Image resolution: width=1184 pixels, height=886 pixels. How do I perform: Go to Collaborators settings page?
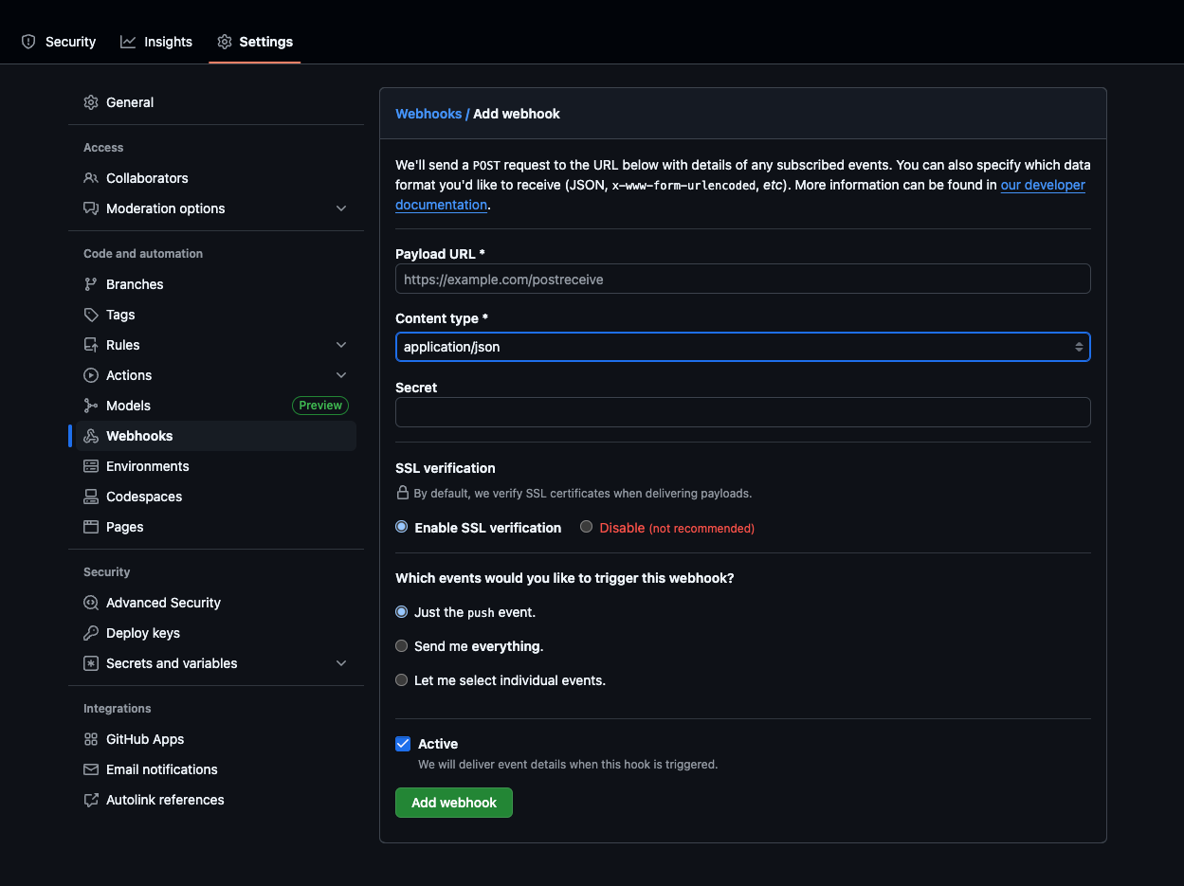(x=216, y=178)
